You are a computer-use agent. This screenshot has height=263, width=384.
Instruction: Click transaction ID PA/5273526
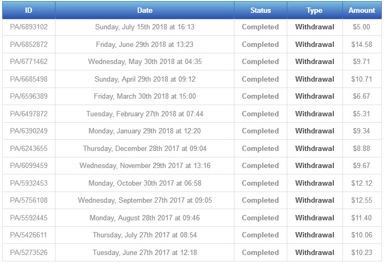(x=29, y=252)
